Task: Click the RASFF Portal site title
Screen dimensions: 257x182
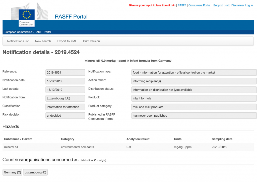Action: (71, 17)
